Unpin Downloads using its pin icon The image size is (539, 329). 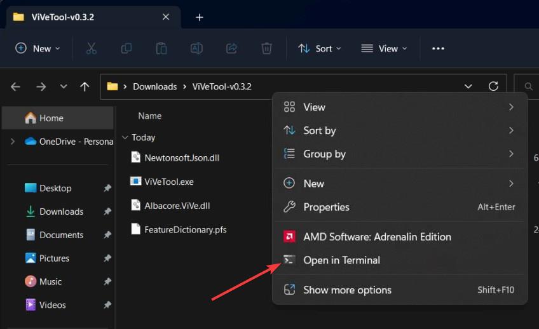(107, 211)
